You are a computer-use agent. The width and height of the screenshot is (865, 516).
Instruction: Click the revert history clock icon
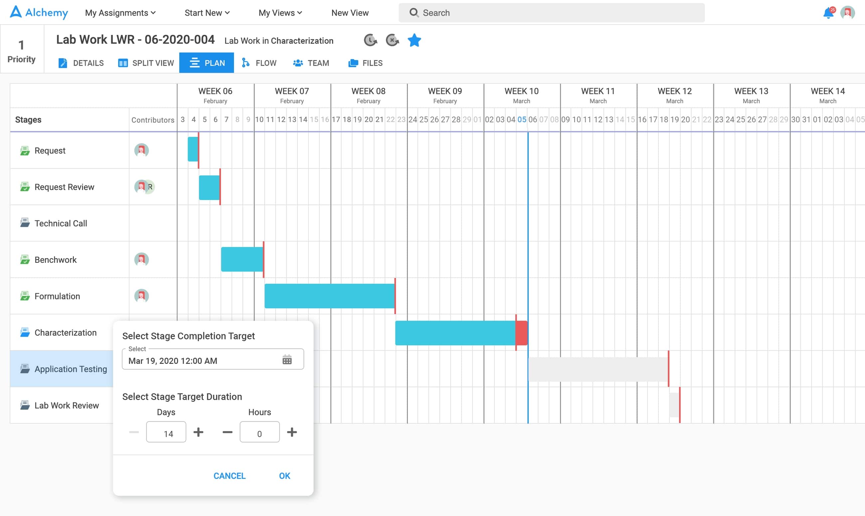pos(370,40)
